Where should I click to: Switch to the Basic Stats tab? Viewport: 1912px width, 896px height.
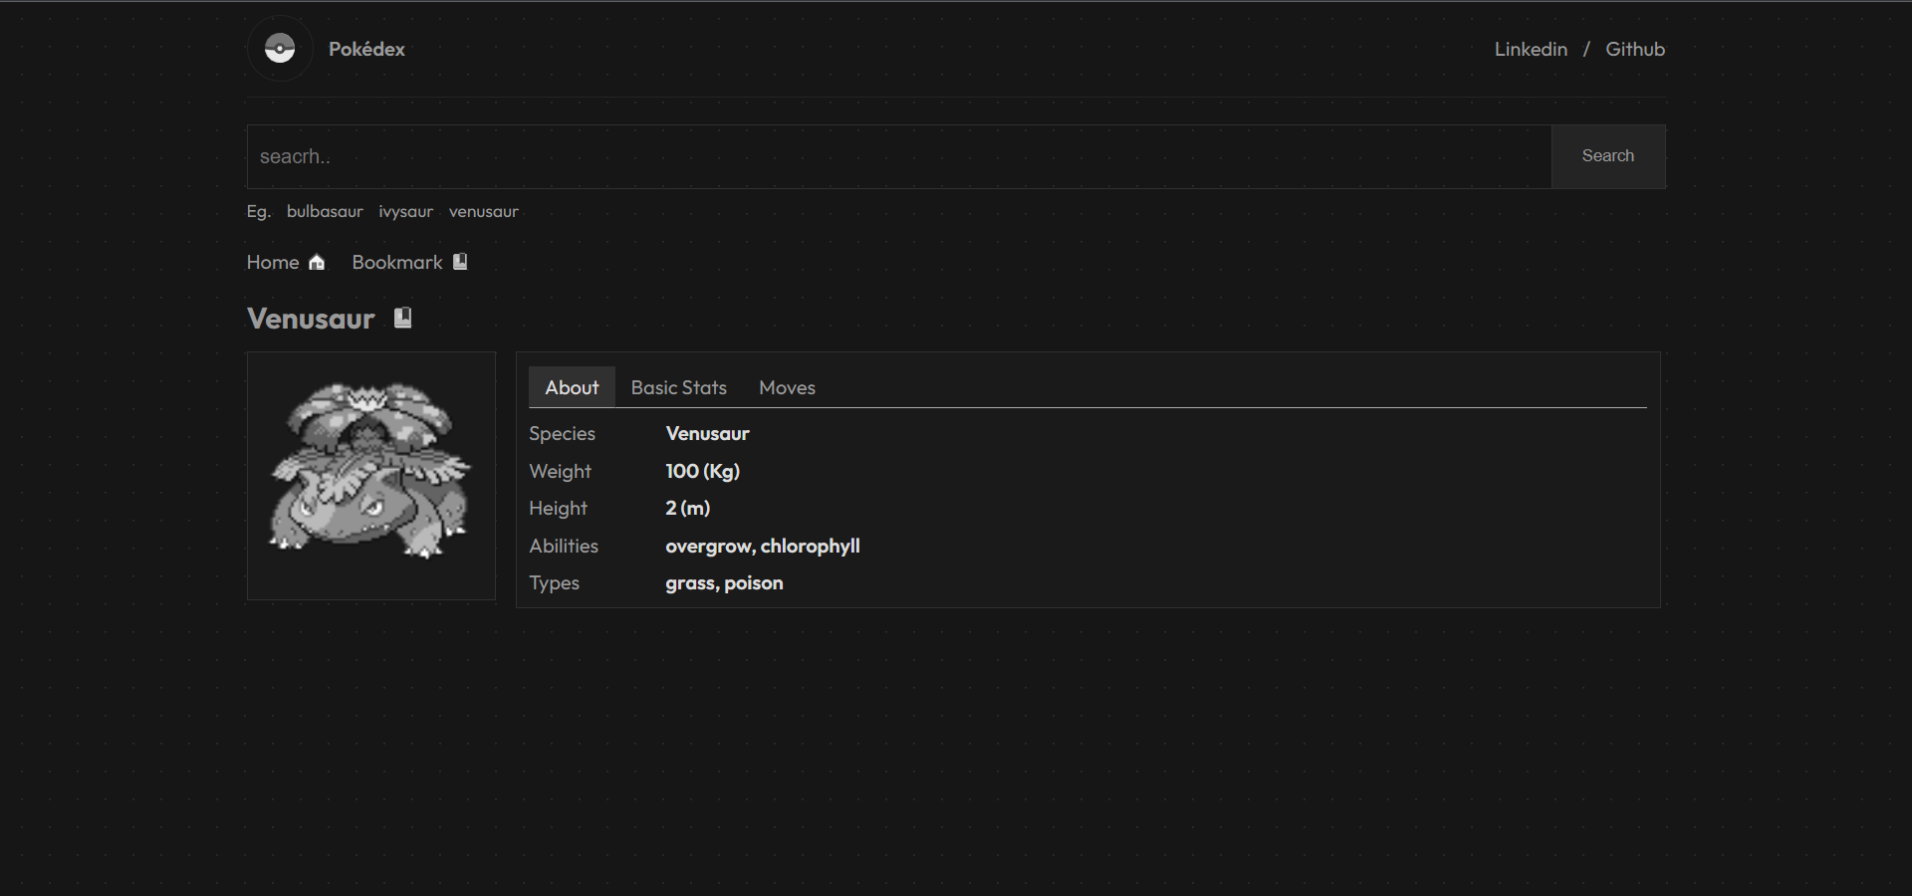[x=678, y=387]
